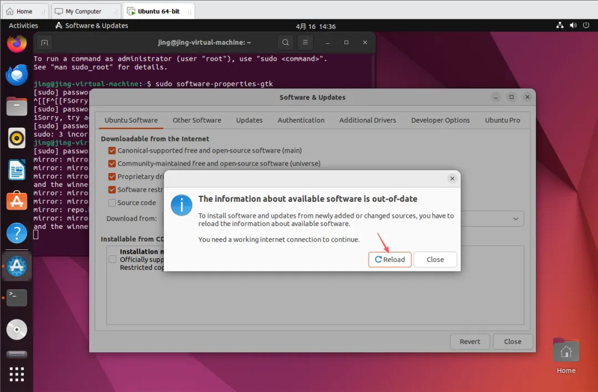Select the Ubuntu Pro tab
Viewport: 598px width, 392px height.
point(502,120)
